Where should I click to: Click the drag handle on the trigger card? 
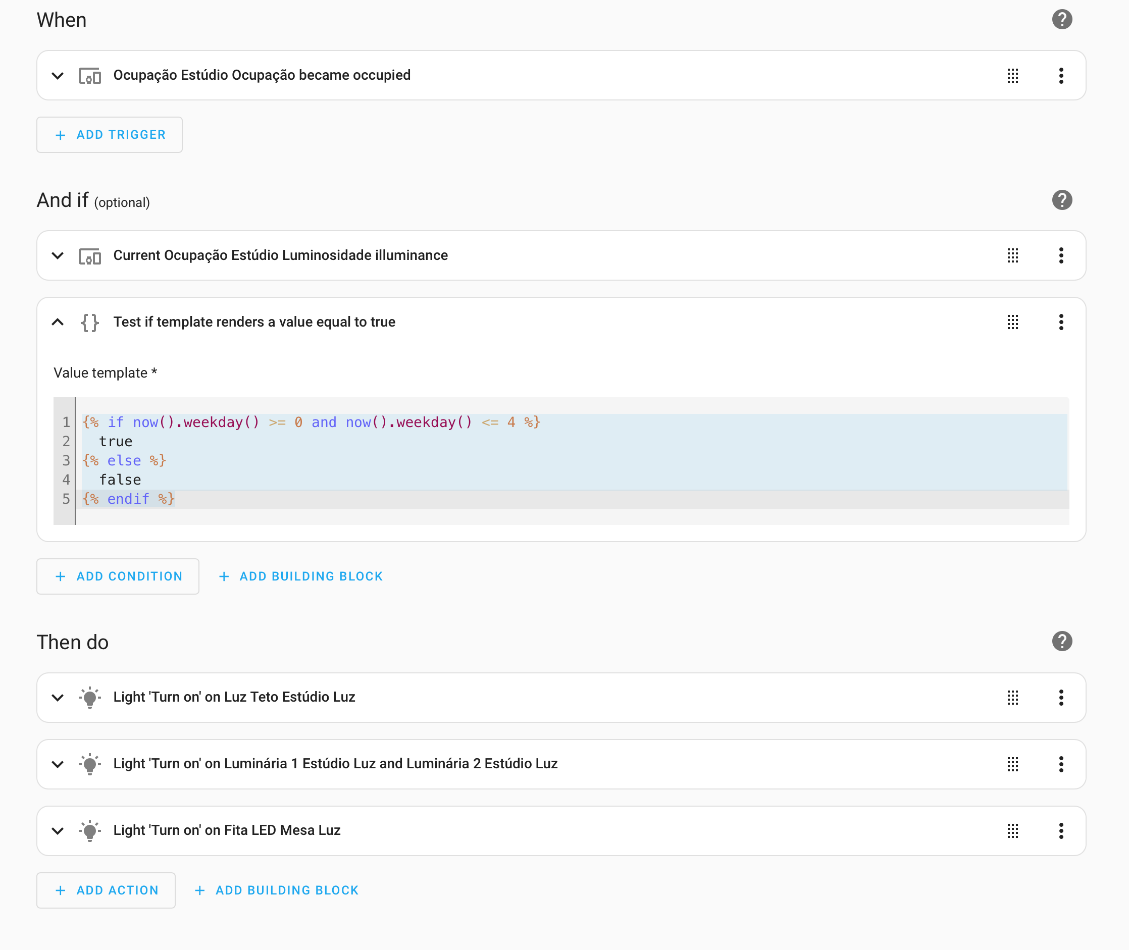point(1013,76)
